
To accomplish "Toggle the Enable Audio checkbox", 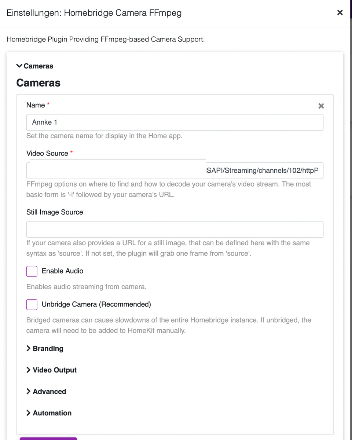I will click(x=32, y=271).
